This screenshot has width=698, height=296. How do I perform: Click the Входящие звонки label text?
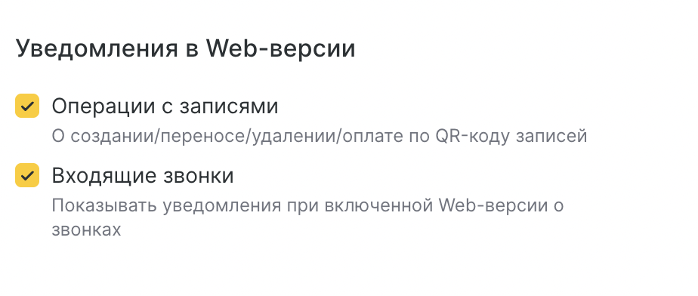tap(143, 176)
